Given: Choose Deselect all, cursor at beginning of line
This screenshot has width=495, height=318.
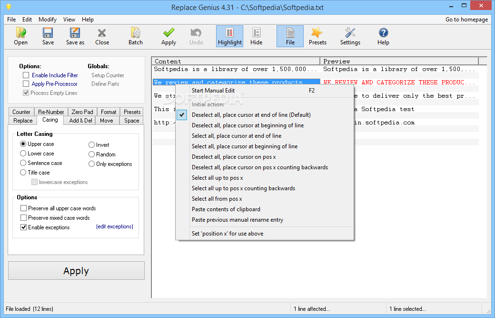Looking at the screenshot, I should (265, 125).
